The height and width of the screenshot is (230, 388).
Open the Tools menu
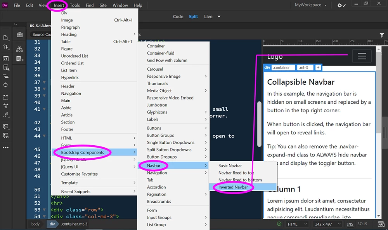75,5
